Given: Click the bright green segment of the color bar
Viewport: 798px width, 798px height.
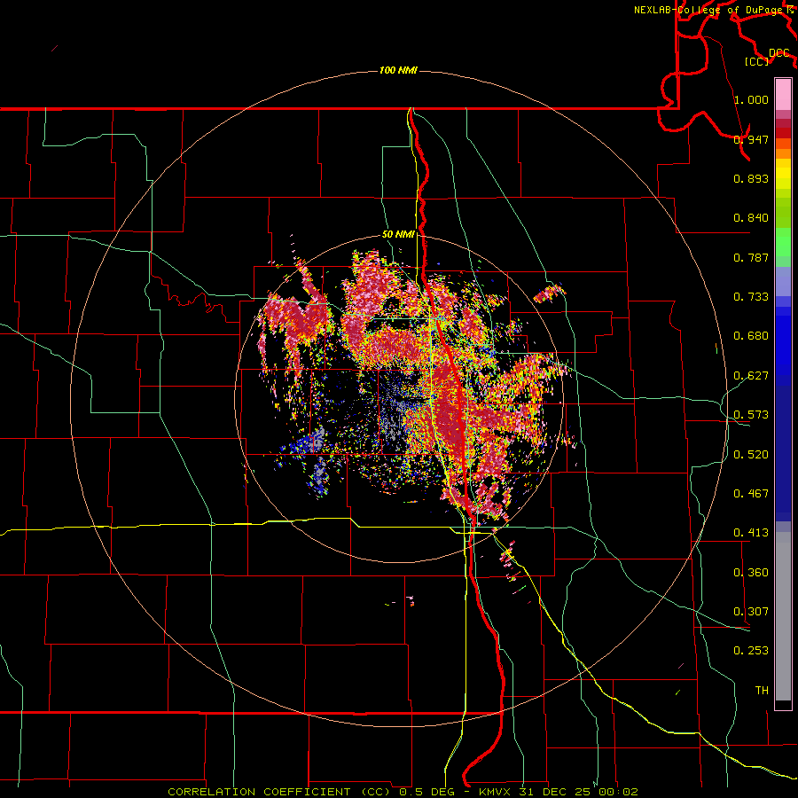Looking at the screenshot, I should tap(783, 242).
